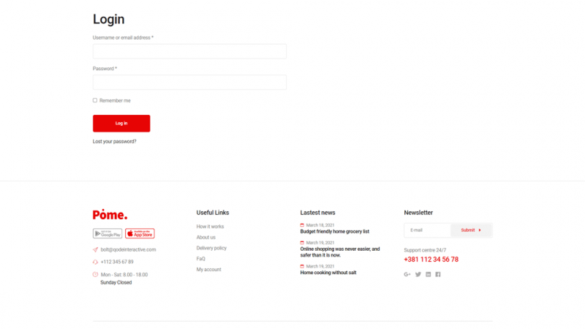Screen dimensions: 585x329
Task: Open the LinkedIn social icon
Action: click(429, 274)
